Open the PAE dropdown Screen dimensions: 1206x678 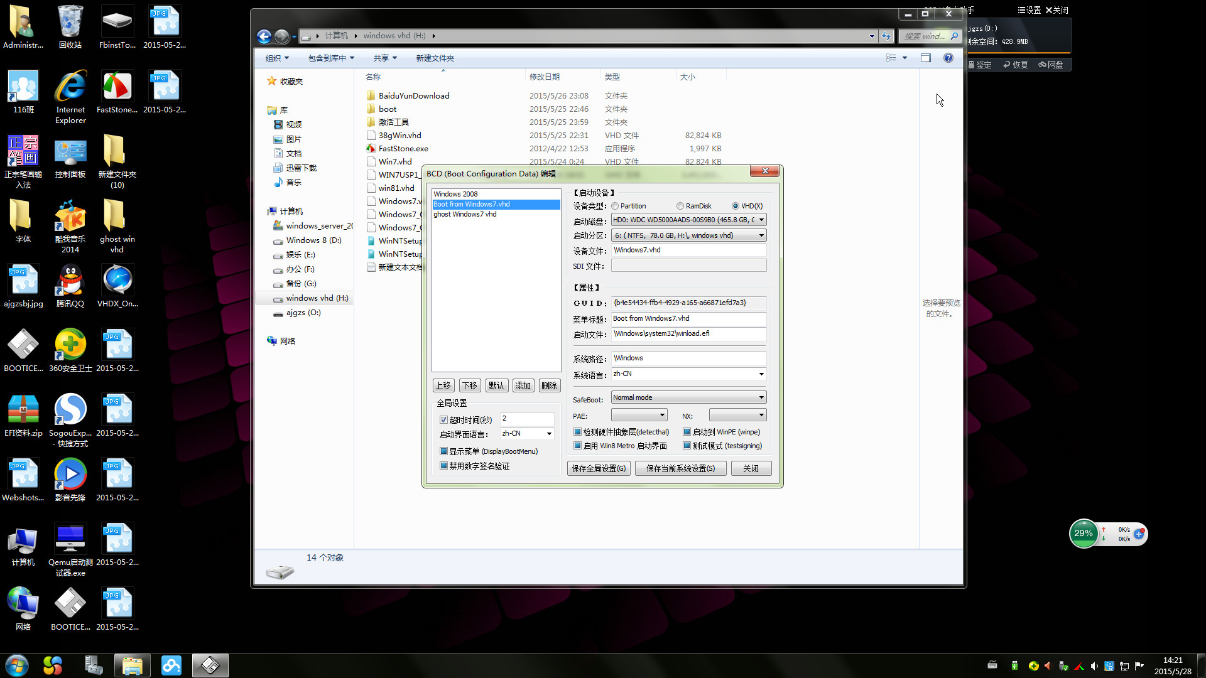coord(639,415)
